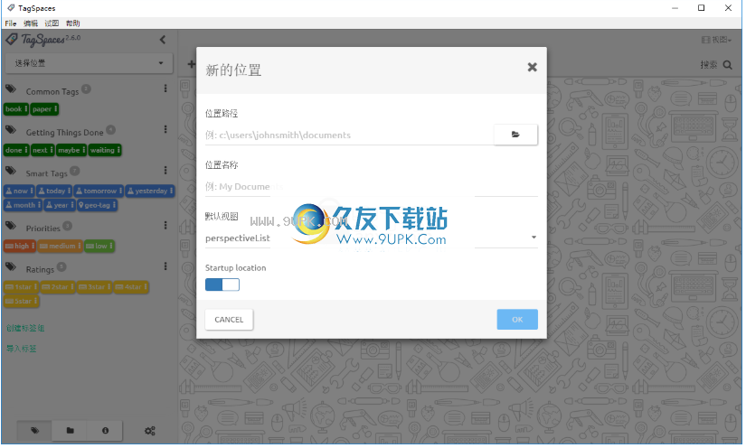Select the month smart tag

23,205
